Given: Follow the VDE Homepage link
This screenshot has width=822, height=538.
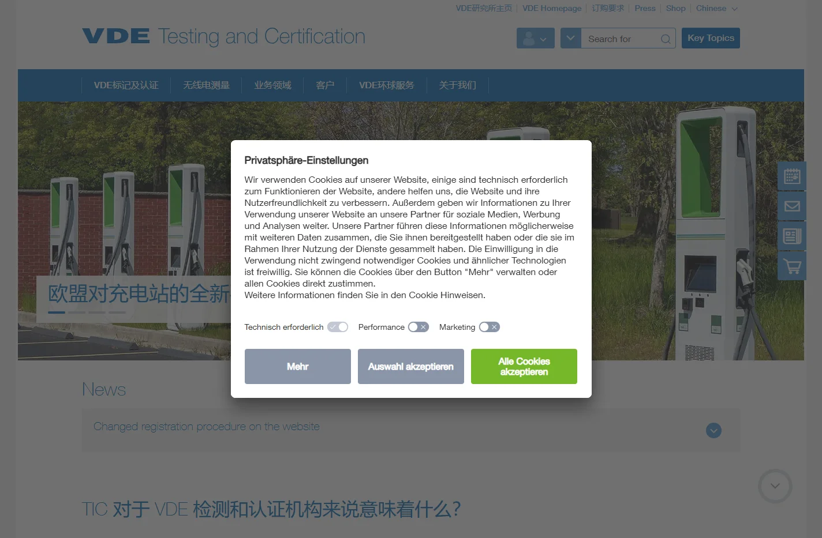Looking at the screenshot, I should coord(552,8).
